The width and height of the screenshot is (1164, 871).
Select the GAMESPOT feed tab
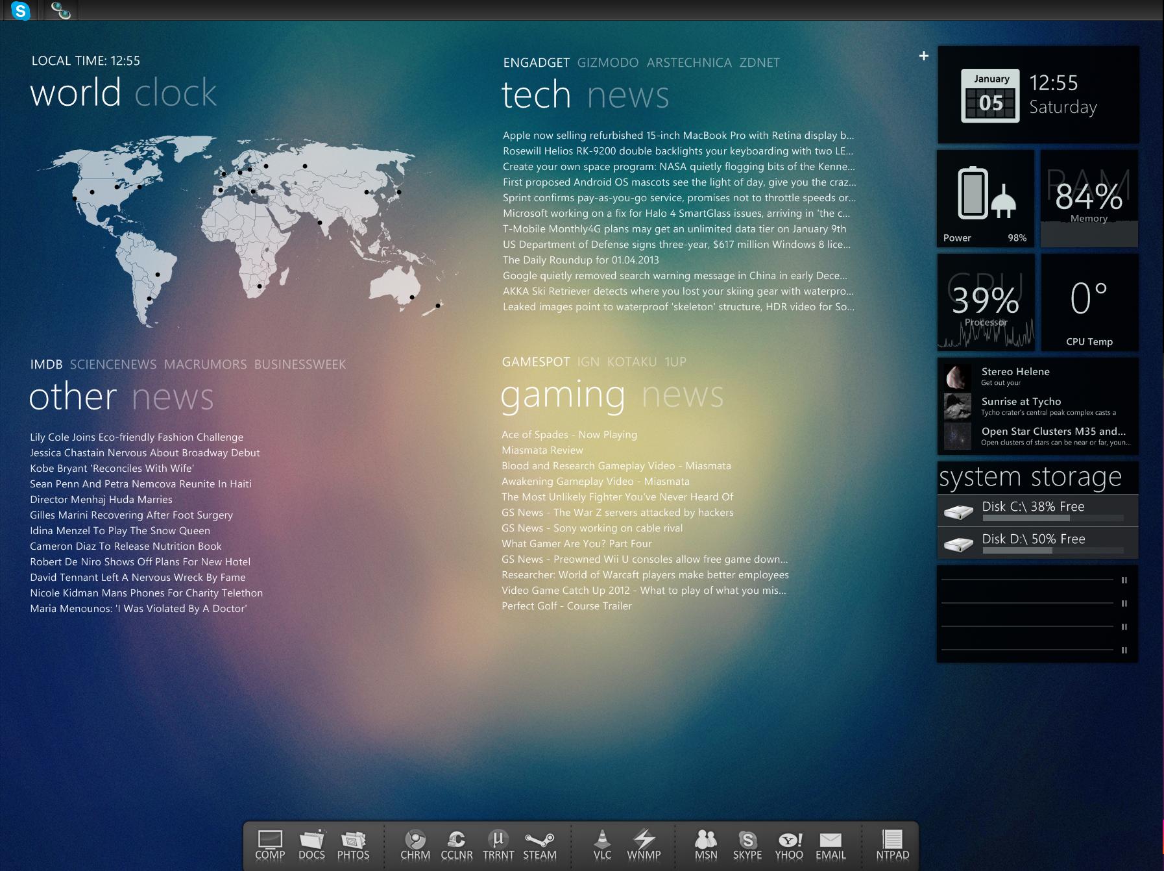(x=536, y=362)
